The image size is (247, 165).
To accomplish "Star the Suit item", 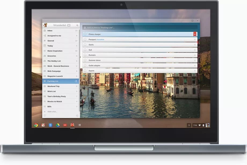I will point(195,50).
